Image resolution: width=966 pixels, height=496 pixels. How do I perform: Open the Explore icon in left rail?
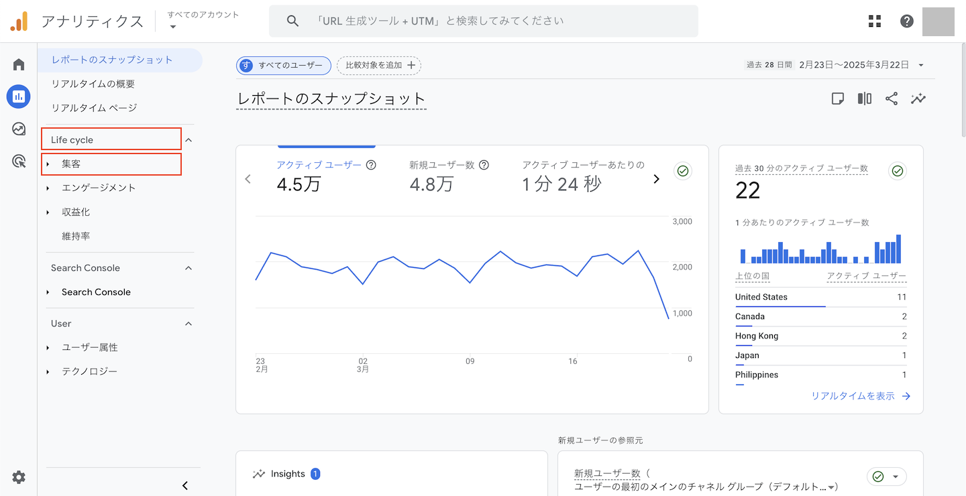click(19, 129)
